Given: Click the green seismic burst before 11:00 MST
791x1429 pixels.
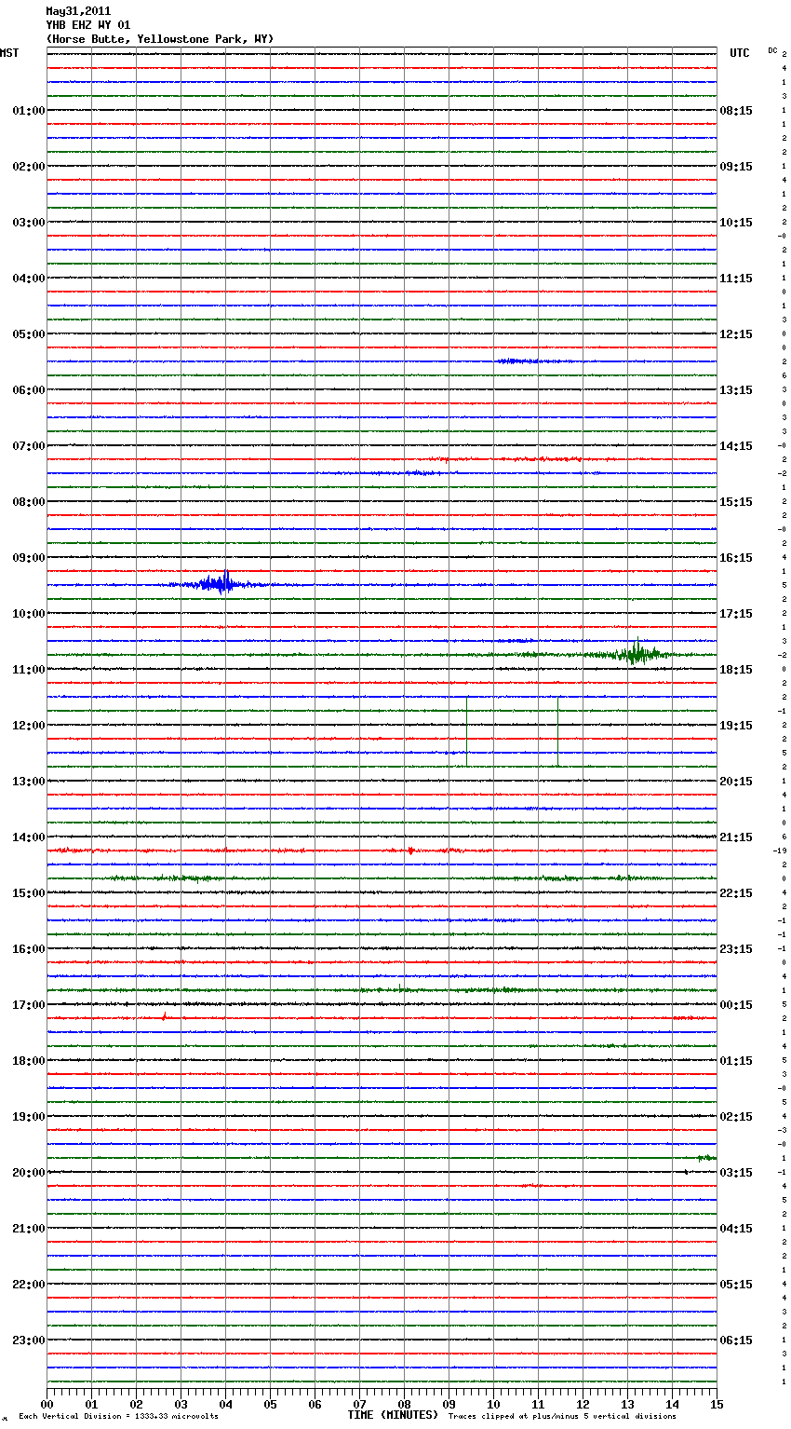Looking at the screenshot, I should (637, 653).
